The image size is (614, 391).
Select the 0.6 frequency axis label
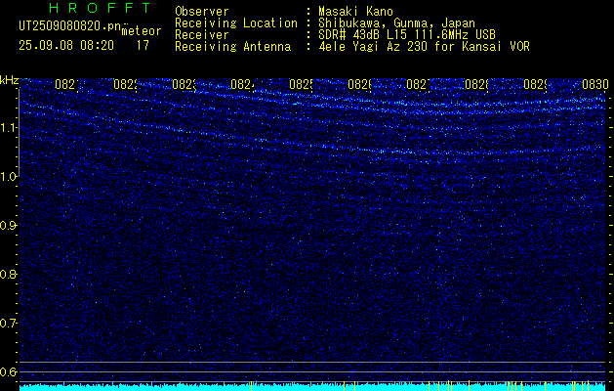click(9, 371)
